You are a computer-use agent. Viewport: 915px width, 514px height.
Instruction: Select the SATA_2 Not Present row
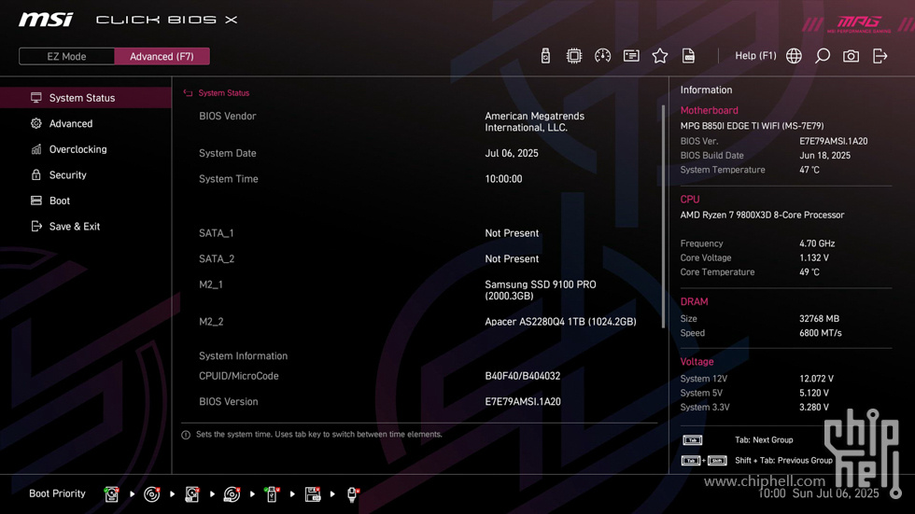tap(419, 258)
